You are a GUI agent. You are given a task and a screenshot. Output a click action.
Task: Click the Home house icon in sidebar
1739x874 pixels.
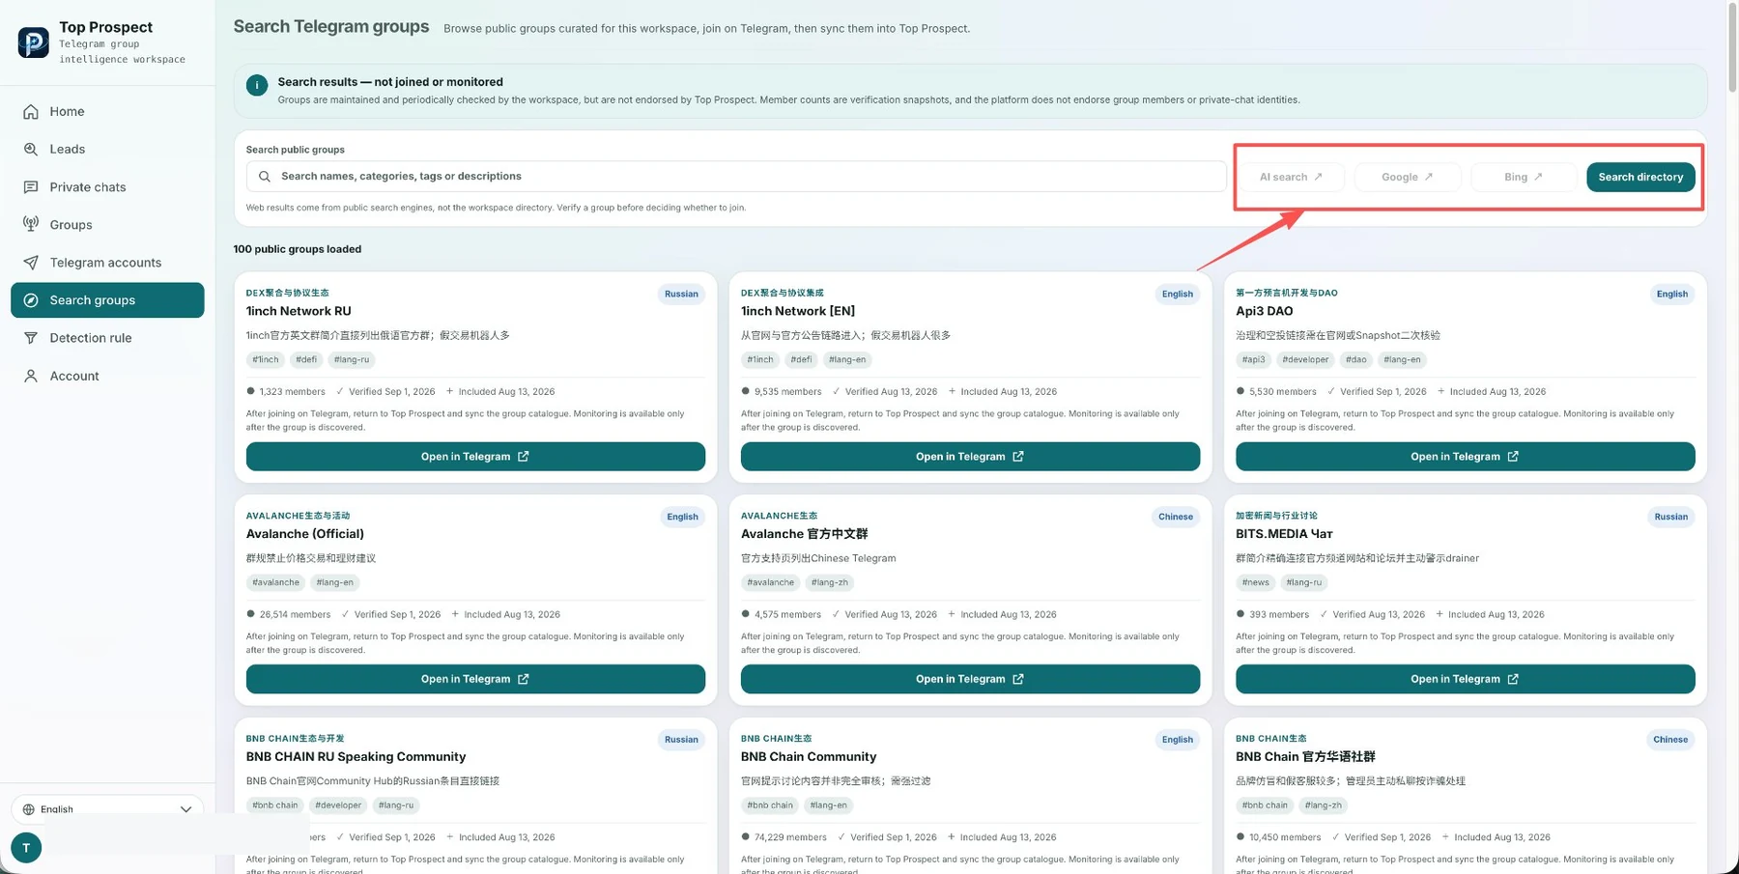tap(31, 112)
